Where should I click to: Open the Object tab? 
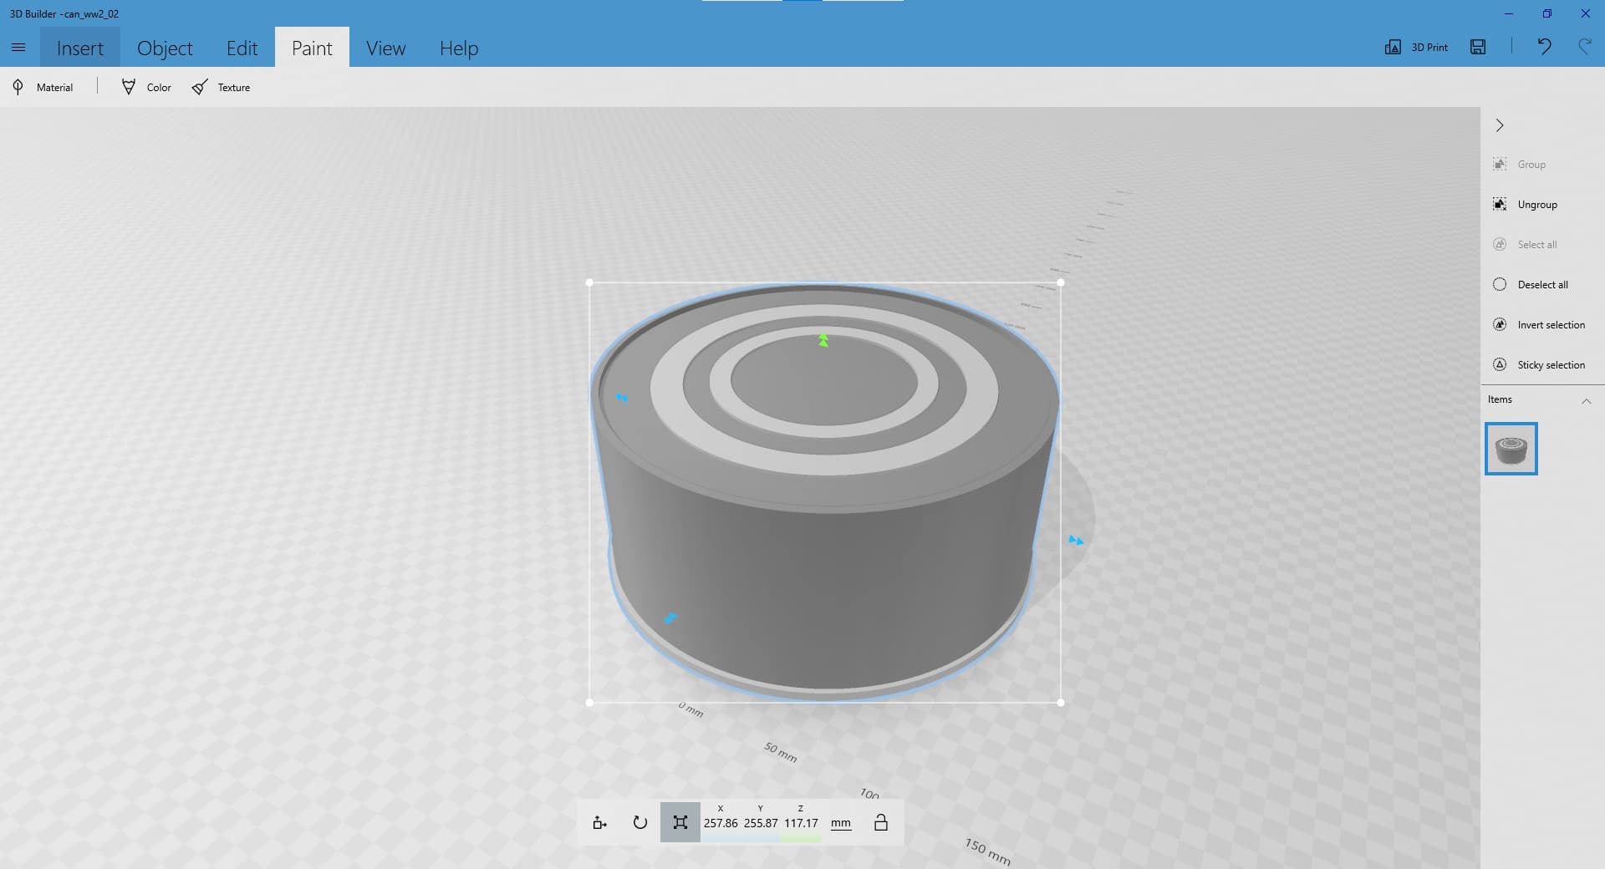[165, 48]
